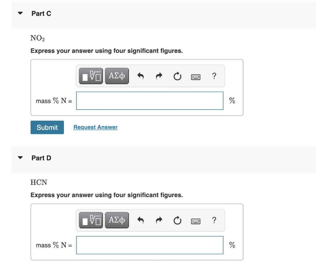316x262 pixels.
Task: Submit the NO2 answer
Action: click(x=47, y=127)
